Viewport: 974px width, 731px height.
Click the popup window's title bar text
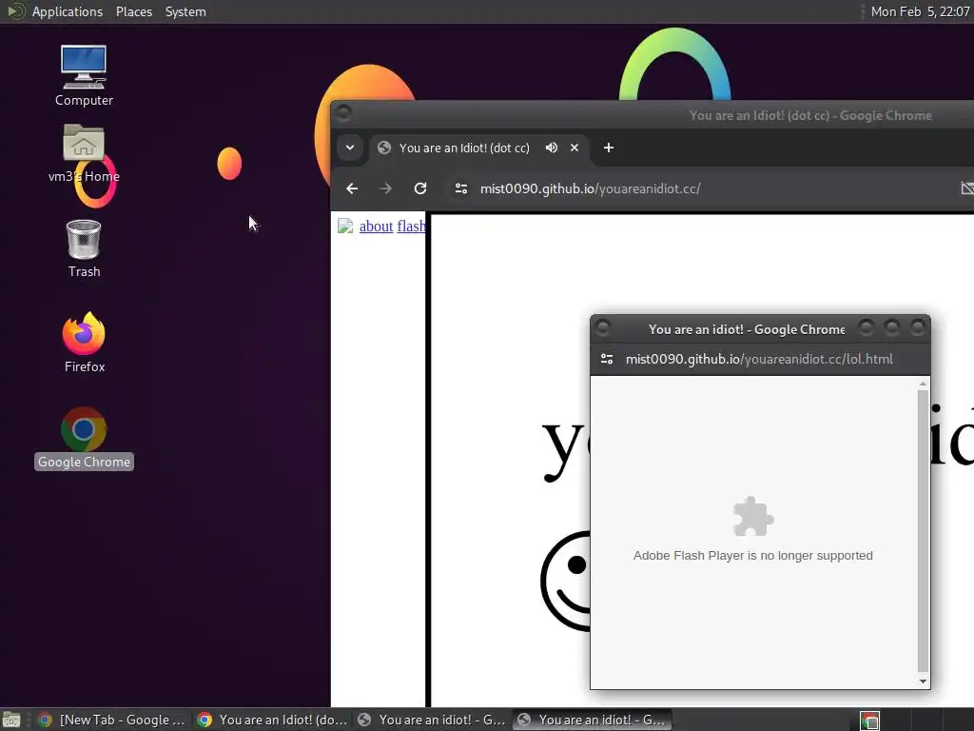click(x=747, y=329)
